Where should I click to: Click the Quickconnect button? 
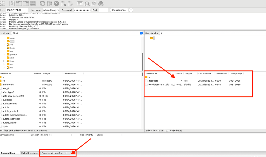click(119, 10)
